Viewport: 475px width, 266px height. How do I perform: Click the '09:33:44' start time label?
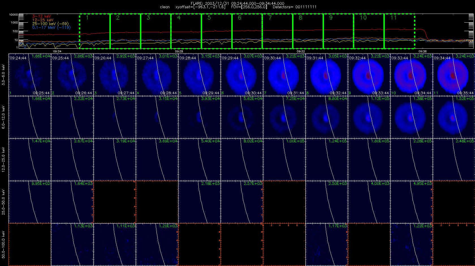[400, 58]
